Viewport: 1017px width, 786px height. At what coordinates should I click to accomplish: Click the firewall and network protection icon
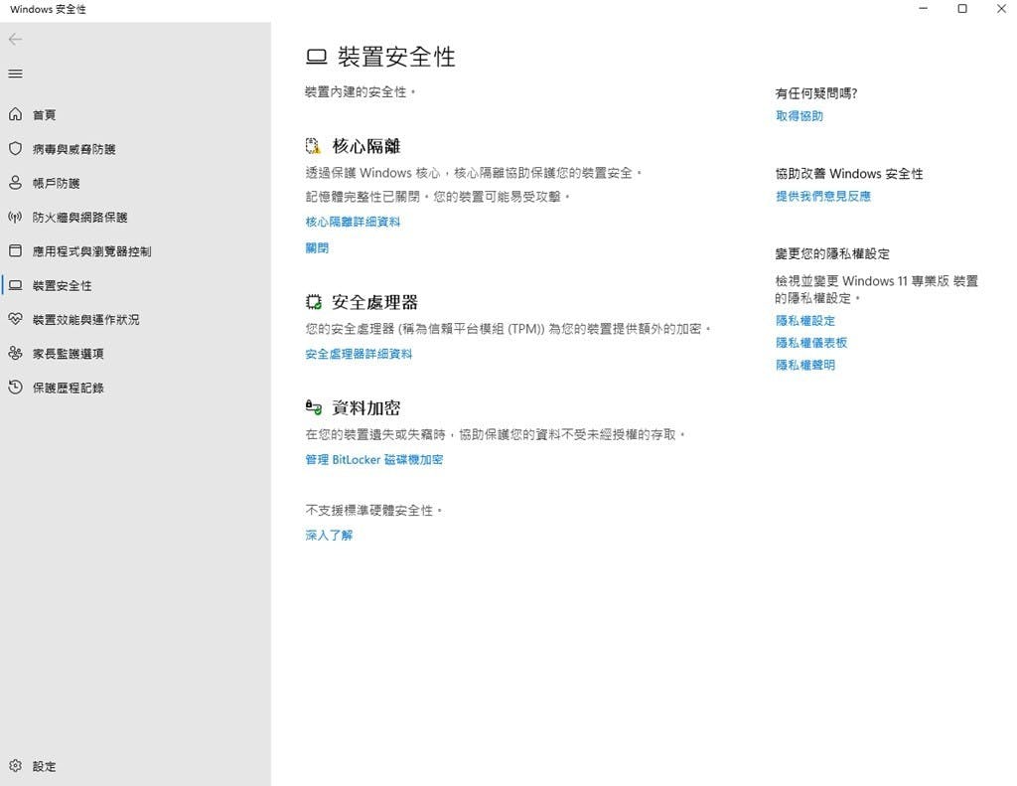click(15, 217)
